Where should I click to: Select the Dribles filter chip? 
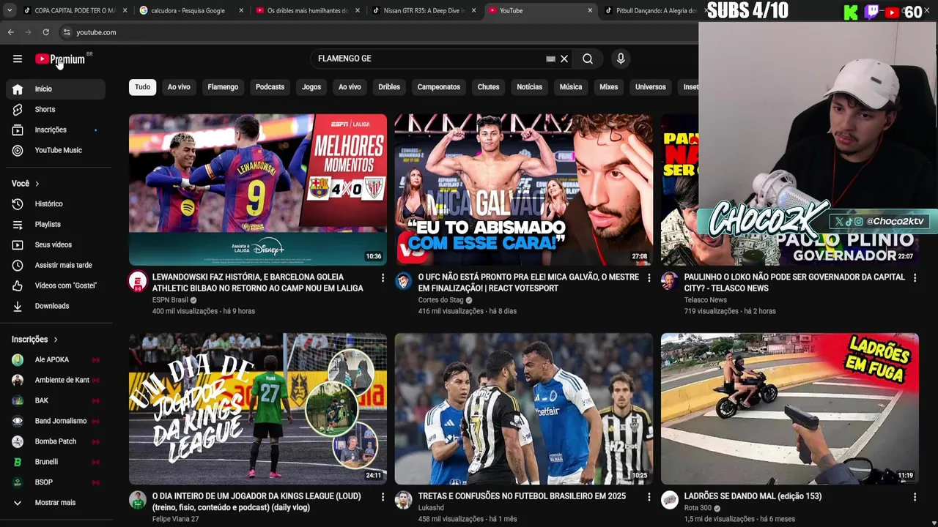pyautogui.click(x=389, y=86)
